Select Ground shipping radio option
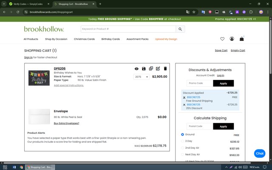Image resolution: width=272 pixels, height=170 pixels. point(182,134)
